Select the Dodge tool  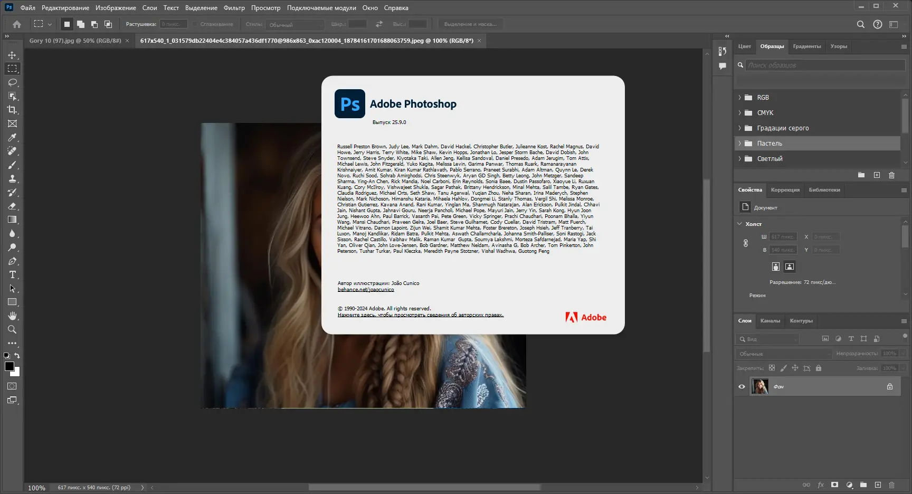[x=12, y=247]
